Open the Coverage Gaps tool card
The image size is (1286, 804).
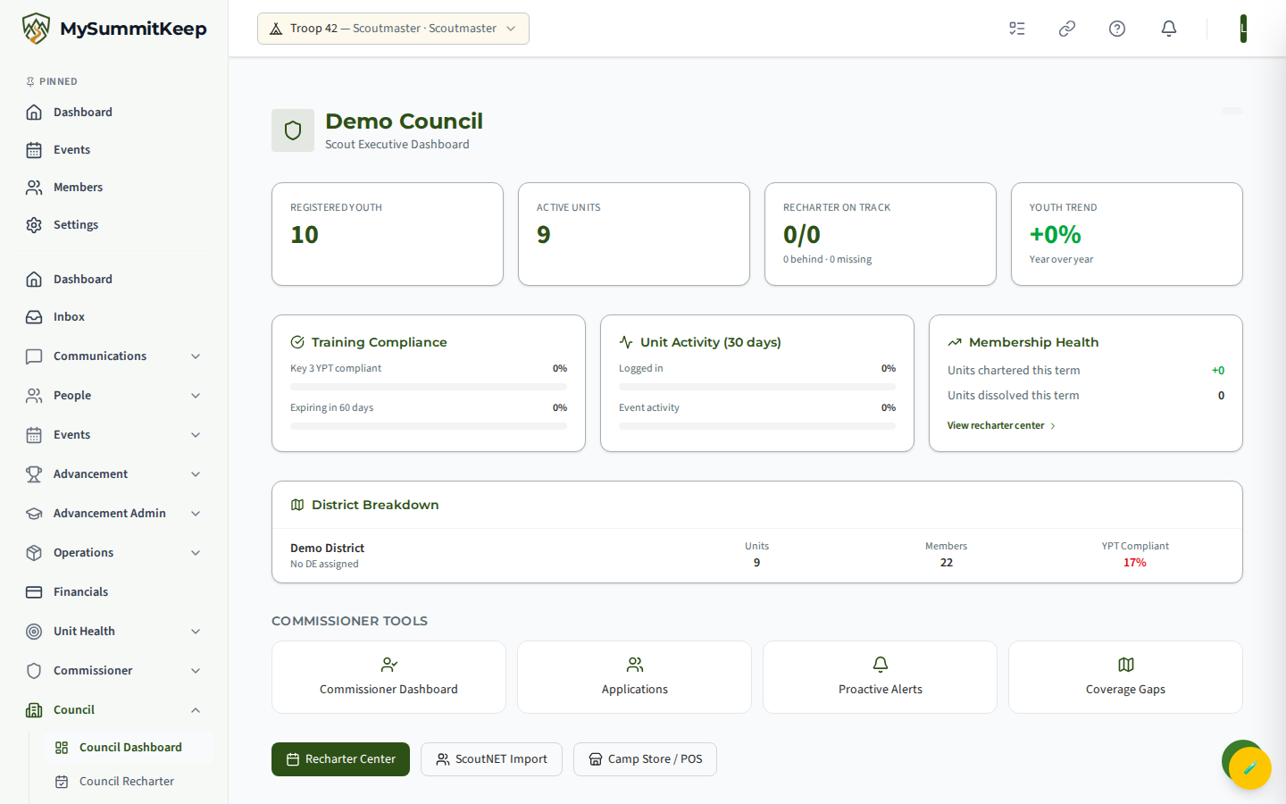coord(1125,677)
